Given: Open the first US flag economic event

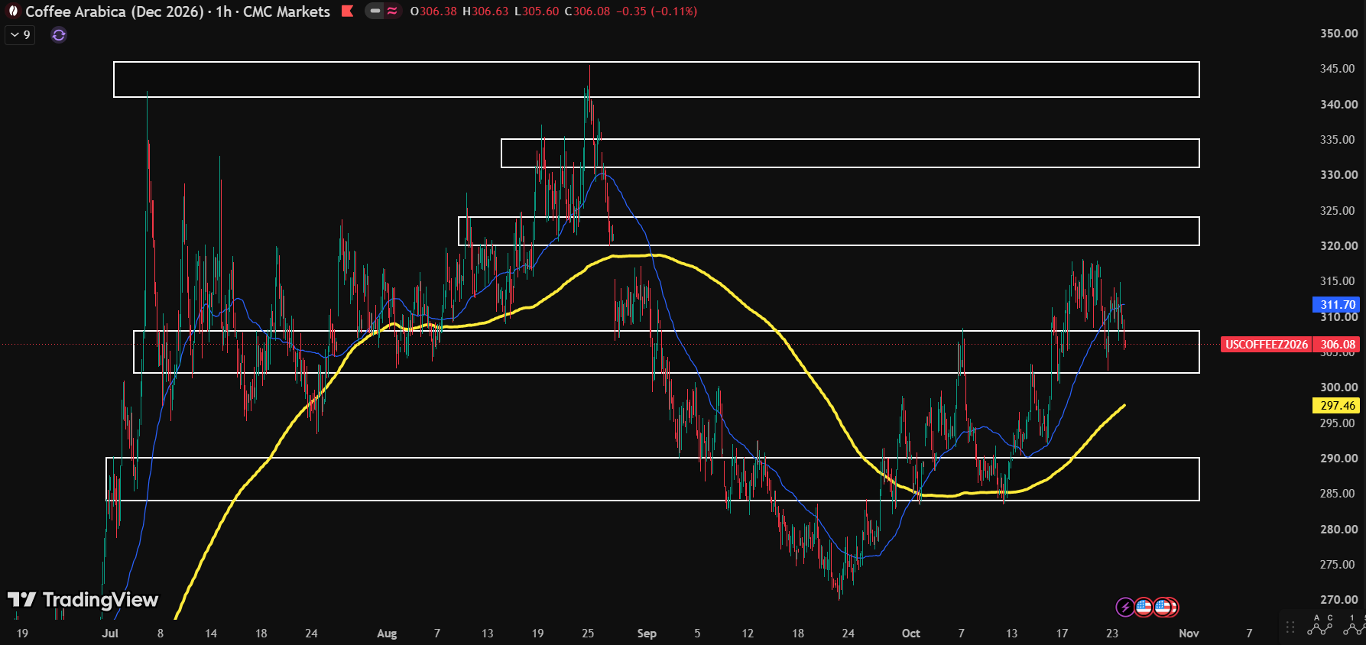Looking at the screenshot, I should pyautogui.click(x=1144, y=607).
